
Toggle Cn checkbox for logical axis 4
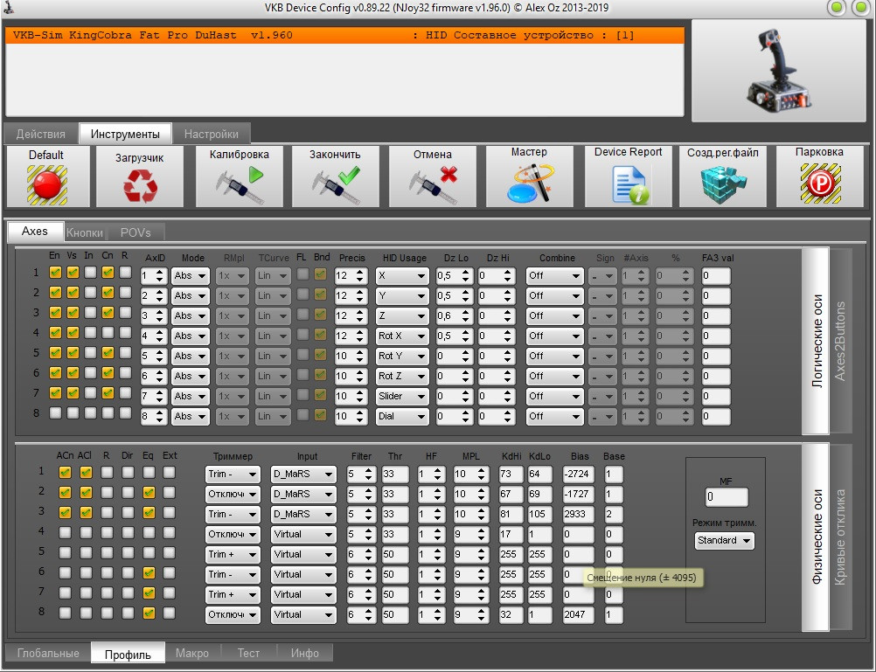pos(108,333)
